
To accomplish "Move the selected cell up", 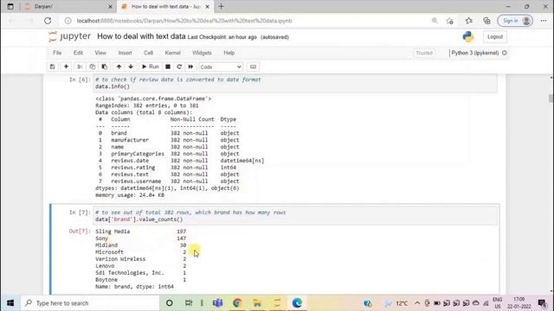I will click(119, 67).
